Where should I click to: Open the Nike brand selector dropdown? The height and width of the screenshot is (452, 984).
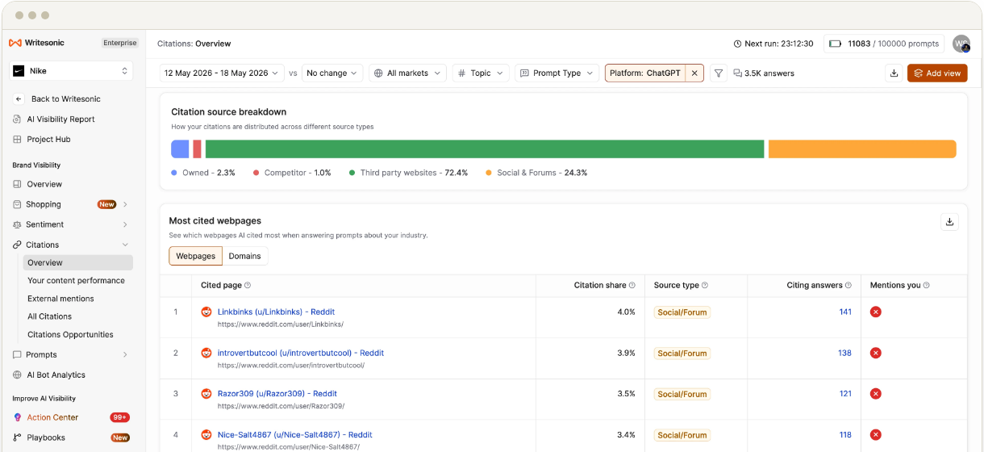[x=71, y=71]
